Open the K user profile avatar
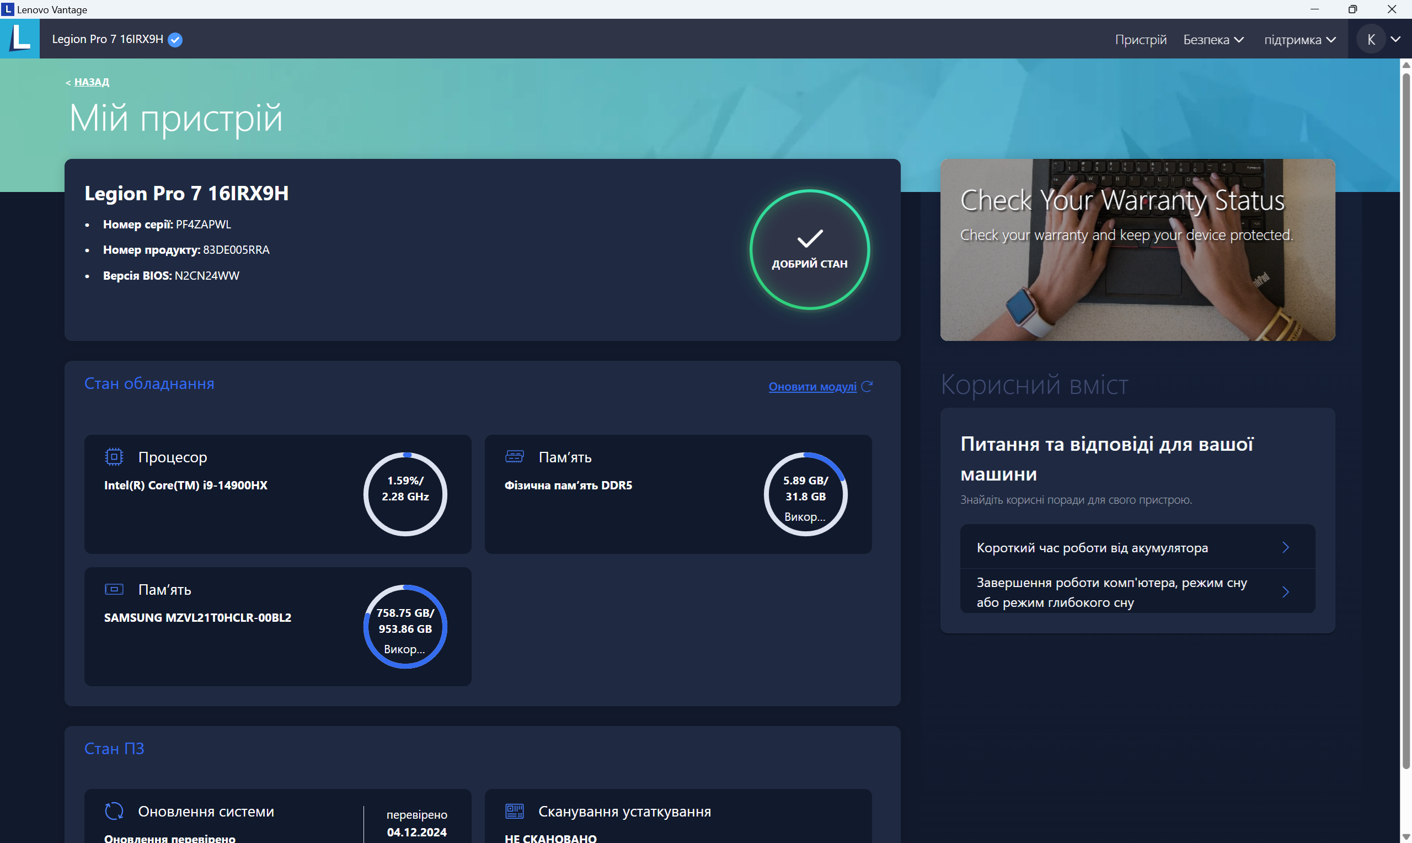Screen dimensions: 1412x843 [1371, 39]
